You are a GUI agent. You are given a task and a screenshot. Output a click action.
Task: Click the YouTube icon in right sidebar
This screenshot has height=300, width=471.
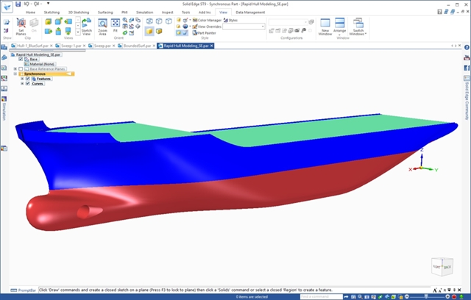[467, 57]
